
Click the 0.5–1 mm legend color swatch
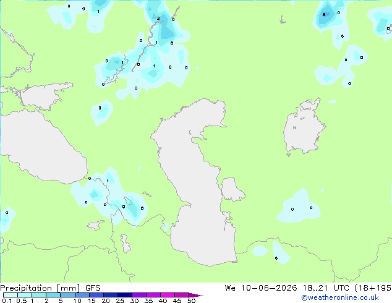[x=25, y=295]
